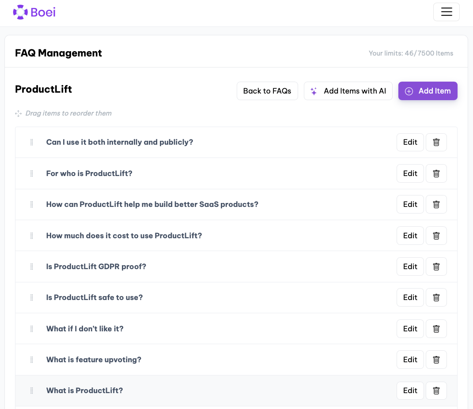Select 'How can ProductLift help me build better SaaS products?'
473x409 pixels.
[x=152, y=204]
